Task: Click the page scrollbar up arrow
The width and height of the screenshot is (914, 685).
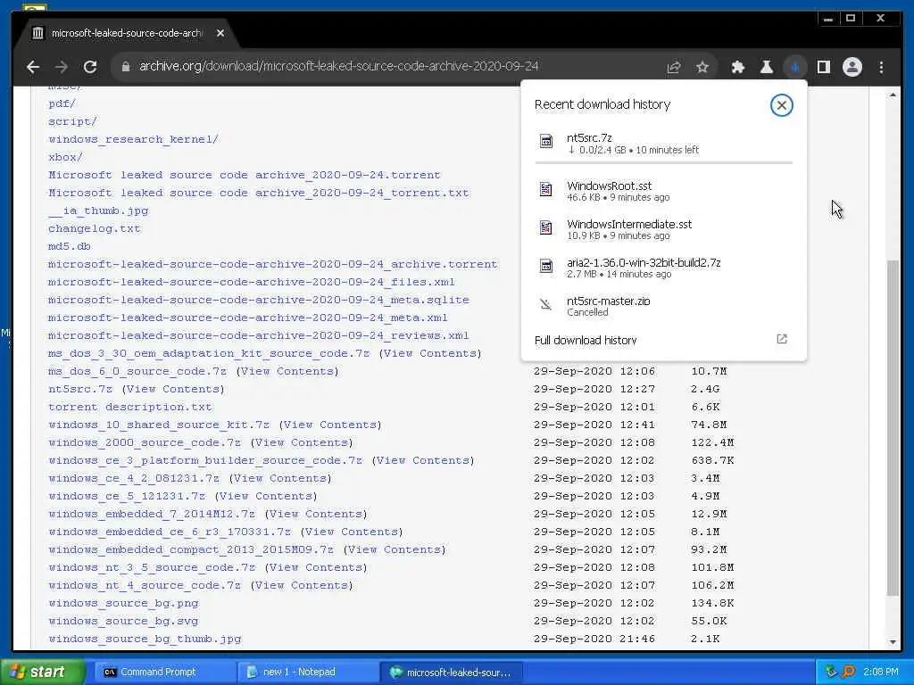Action: pyautogui.click(x=893, y=95)
